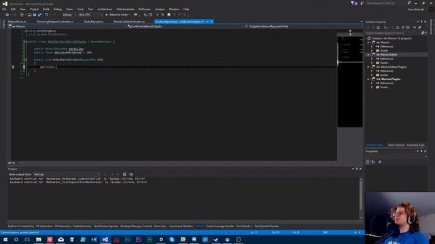Click the Photoshop taskbar icon

click(x=127, y=239)
